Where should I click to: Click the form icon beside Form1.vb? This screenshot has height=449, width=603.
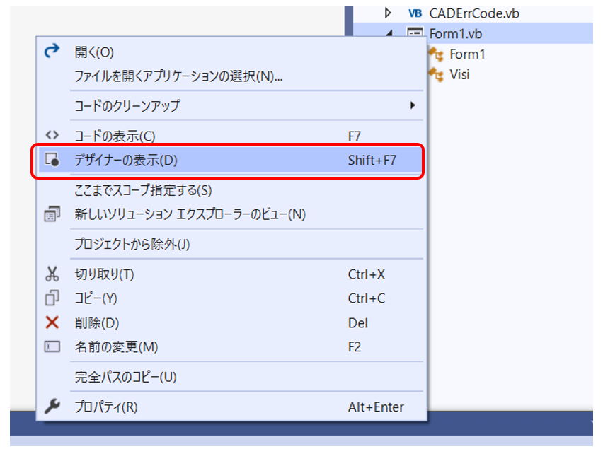(415, 33)
